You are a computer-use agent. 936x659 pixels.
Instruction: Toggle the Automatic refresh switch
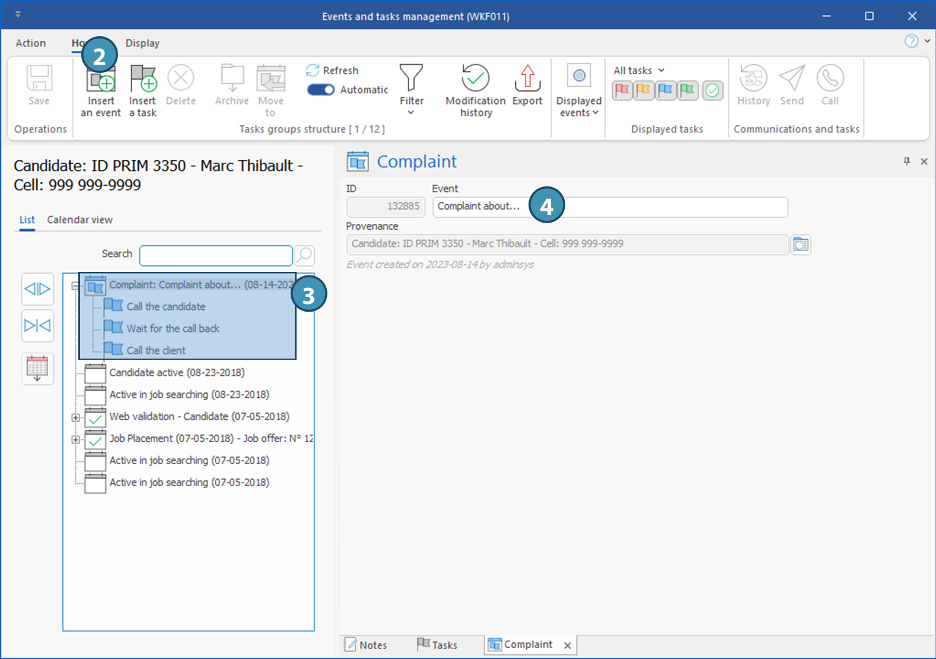[x=321, y=90]
